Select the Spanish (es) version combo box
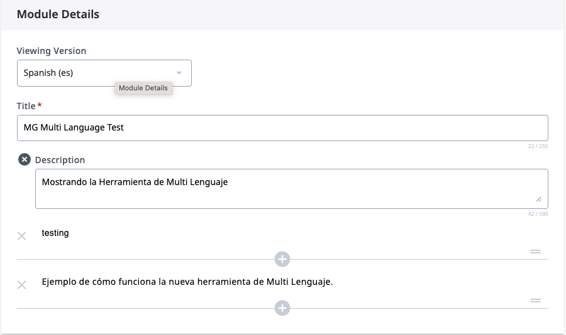566x335 pixels. click(x=104, y=73)
